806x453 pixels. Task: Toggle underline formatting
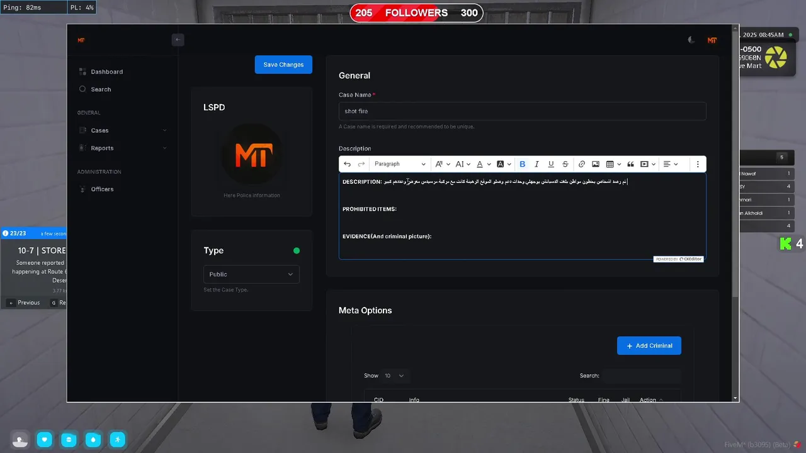pos(551,164)
